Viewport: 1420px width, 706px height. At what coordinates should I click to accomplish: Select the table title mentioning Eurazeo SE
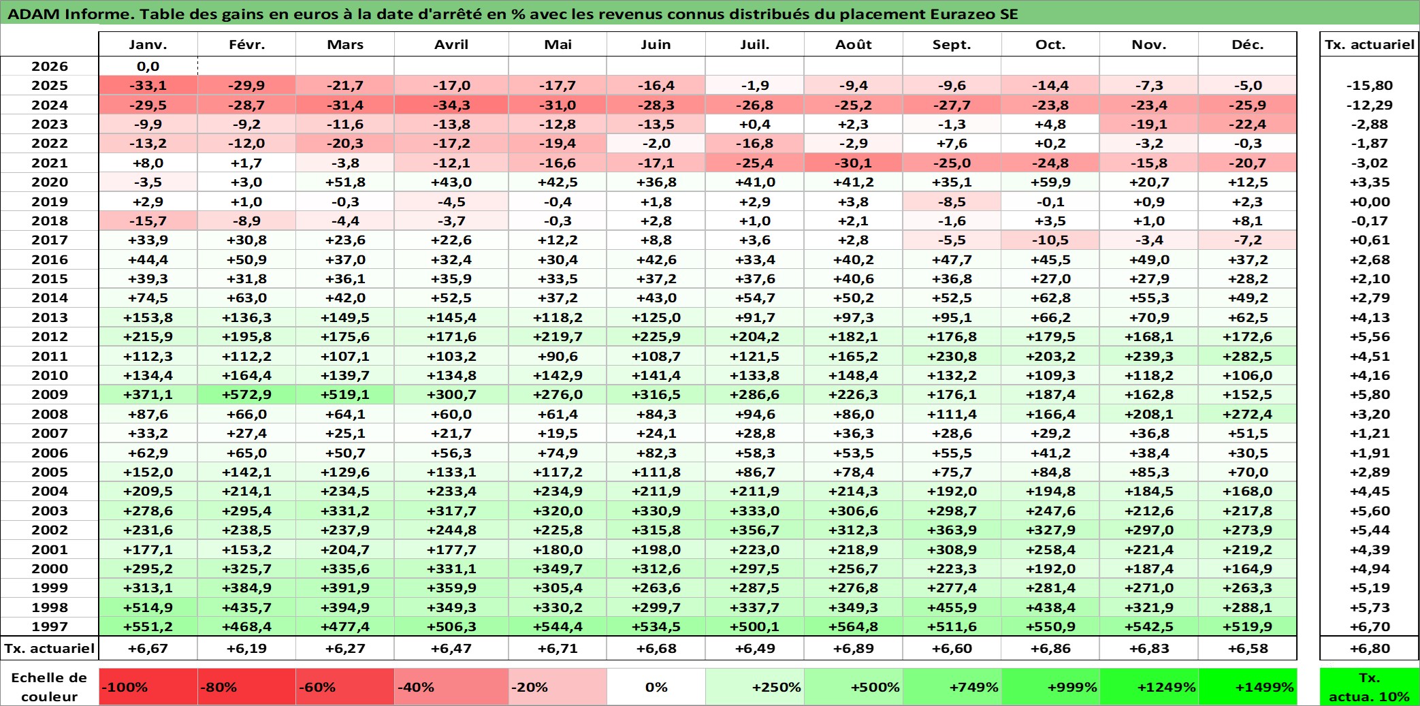pyautogui.click(x=513, y=14)
